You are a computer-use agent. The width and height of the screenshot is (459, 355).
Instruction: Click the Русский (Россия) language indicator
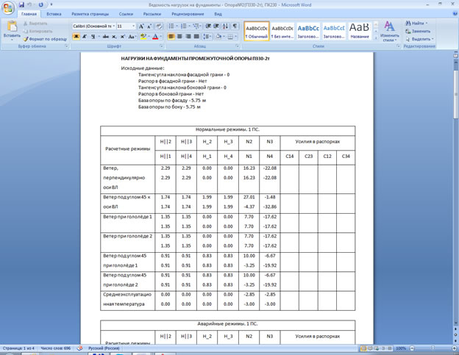(104, 348)
